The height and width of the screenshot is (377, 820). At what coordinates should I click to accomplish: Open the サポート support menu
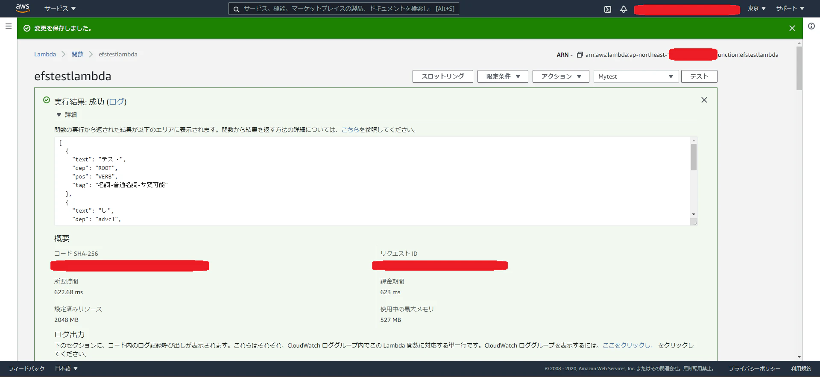(x=790, y=9)
